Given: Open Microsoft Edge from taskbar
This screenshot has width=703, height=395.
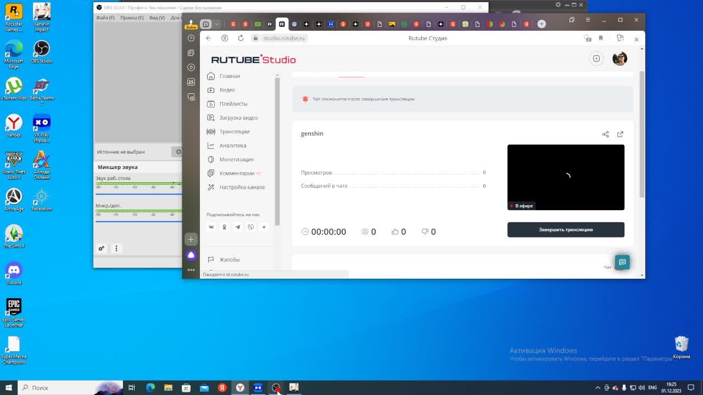Looking at the screenshot, I should coord(150,388).
